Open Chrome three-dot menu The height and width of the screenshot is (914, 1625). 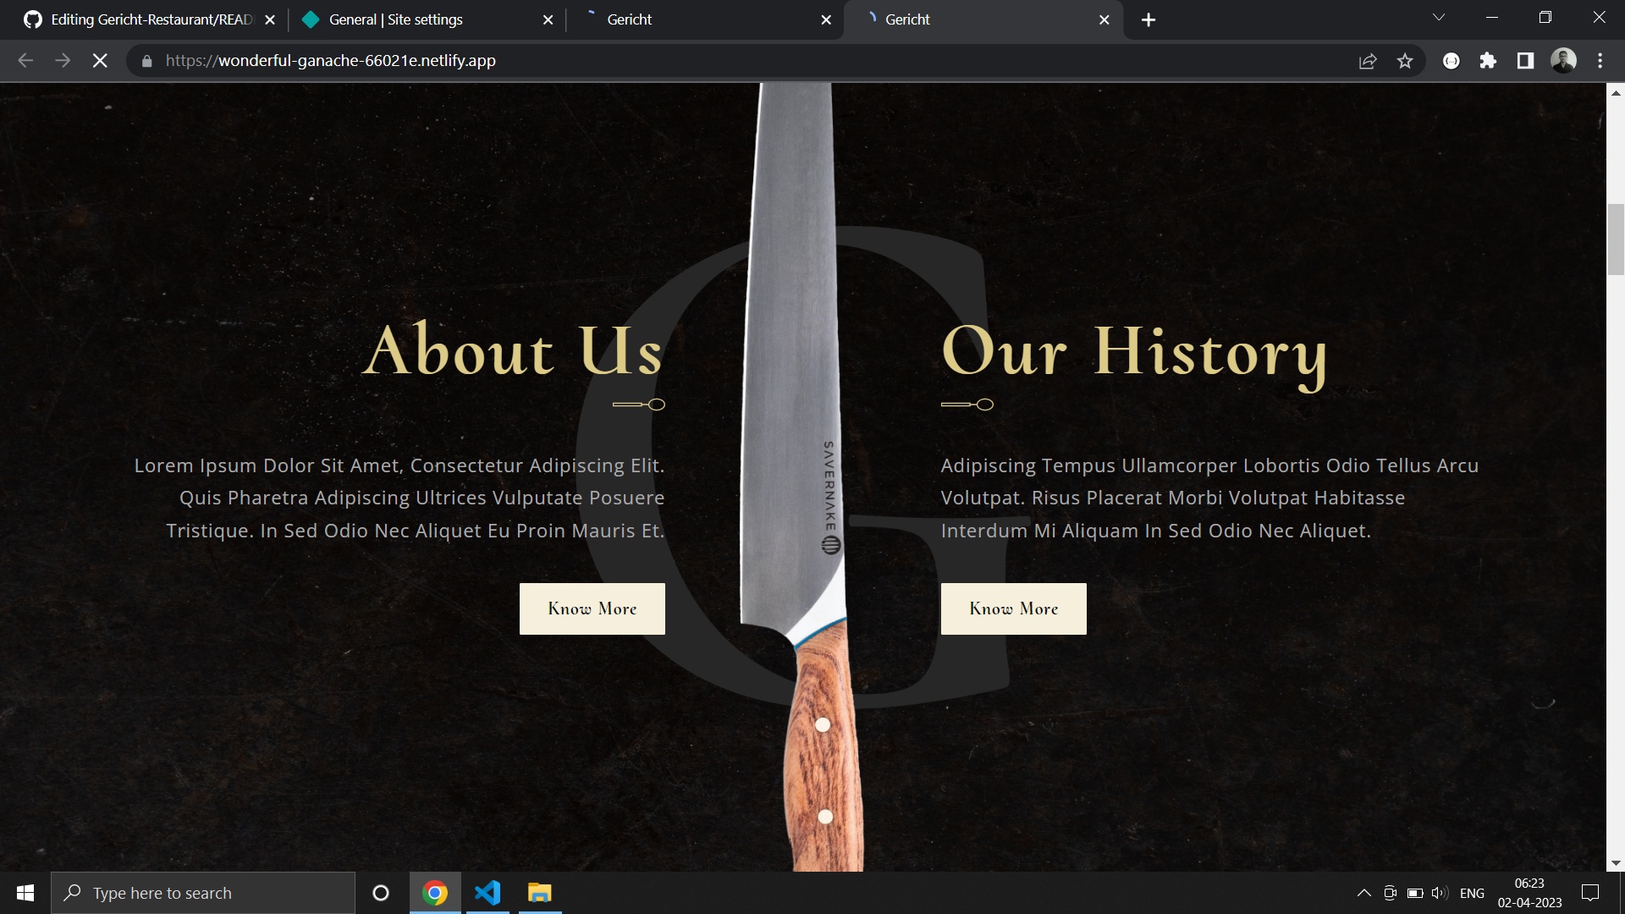pyautogui.click(x=1600, y=61)
